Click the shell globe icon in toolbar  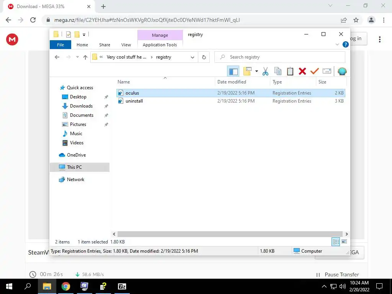[342, 71]
